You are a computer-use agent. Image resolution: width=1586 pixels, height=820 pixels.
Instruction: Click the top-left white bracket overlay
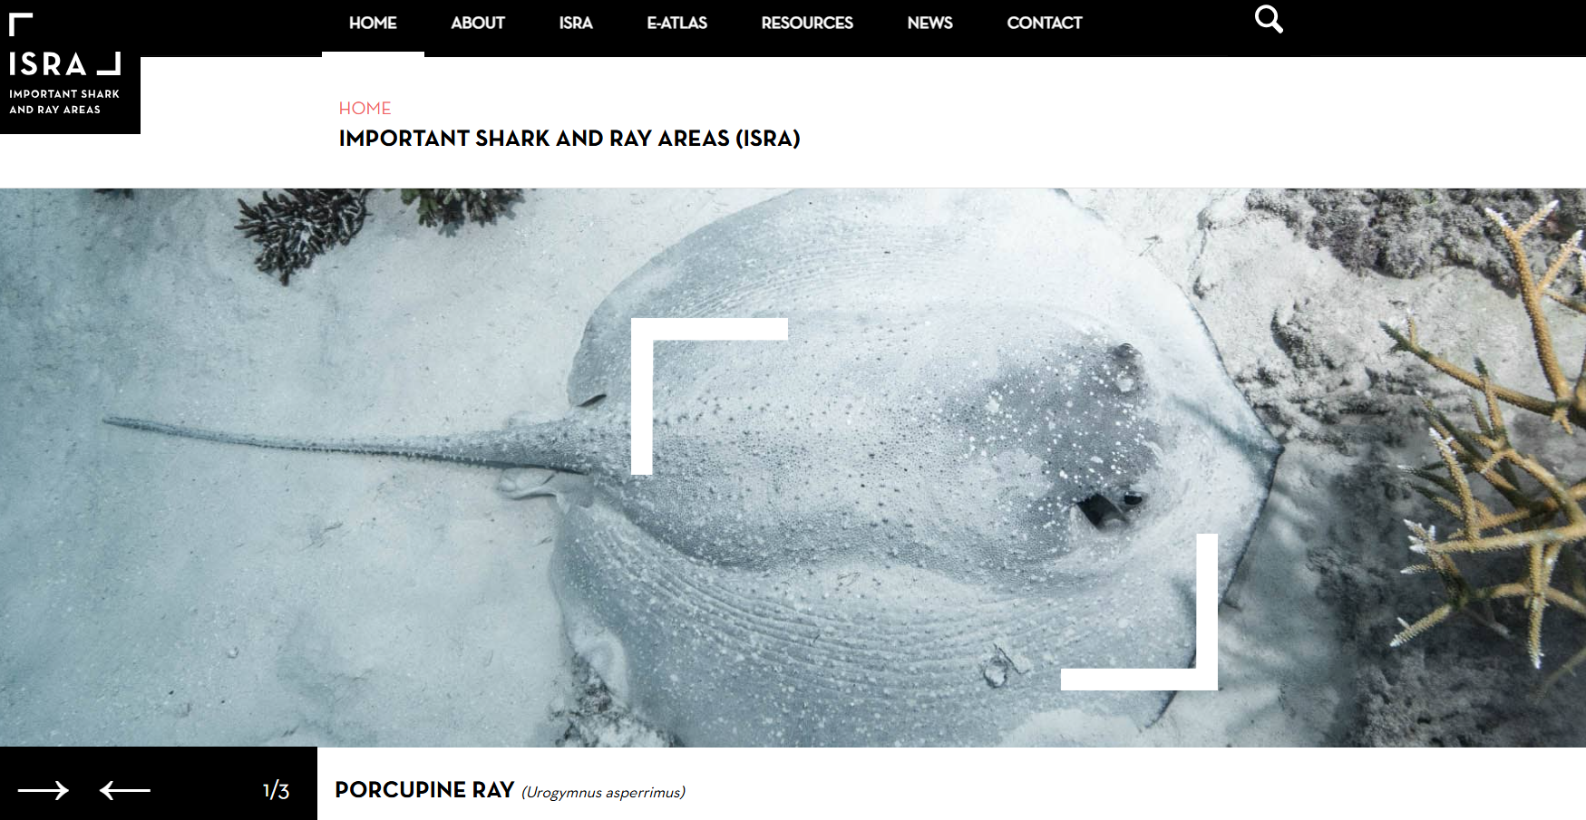[709, 396]
